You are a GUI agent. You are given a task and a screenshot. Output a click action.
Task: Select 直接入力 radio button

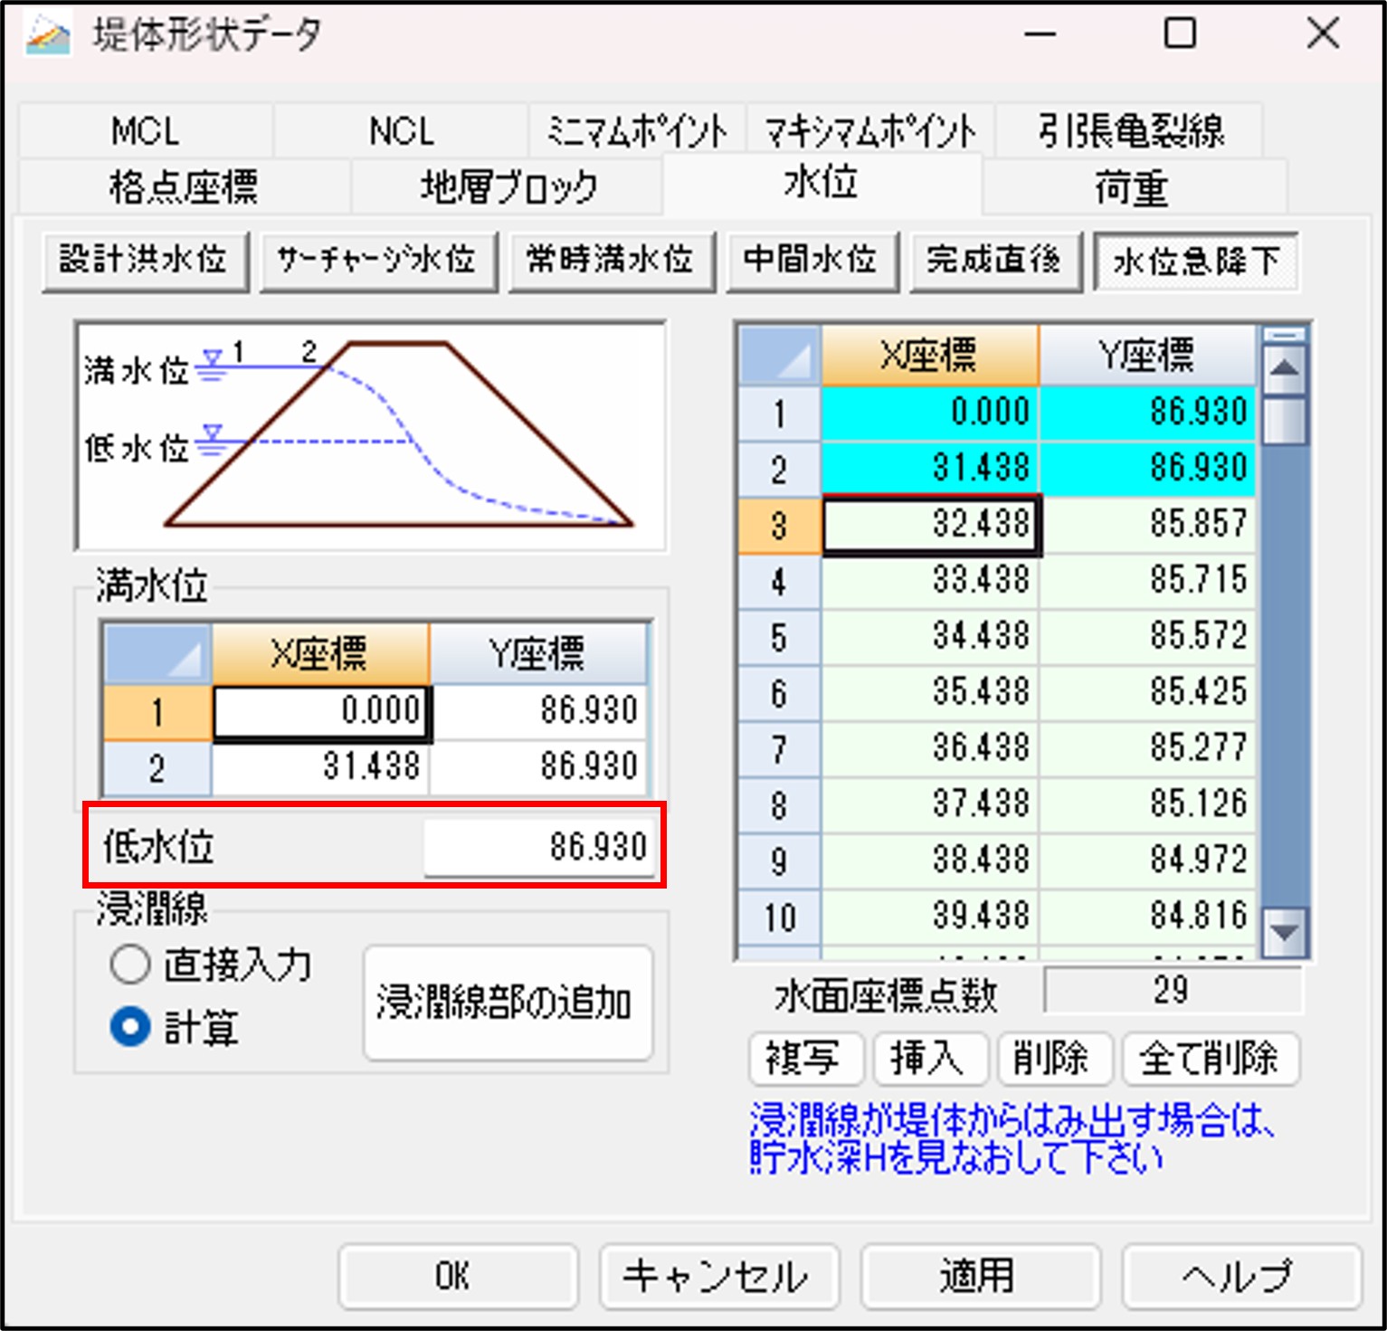(130, 965)
